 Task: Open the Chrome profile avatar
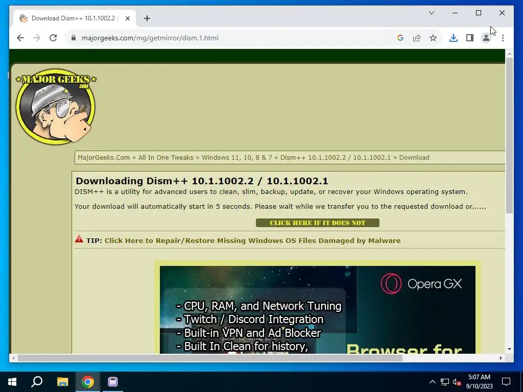(486, 38)
